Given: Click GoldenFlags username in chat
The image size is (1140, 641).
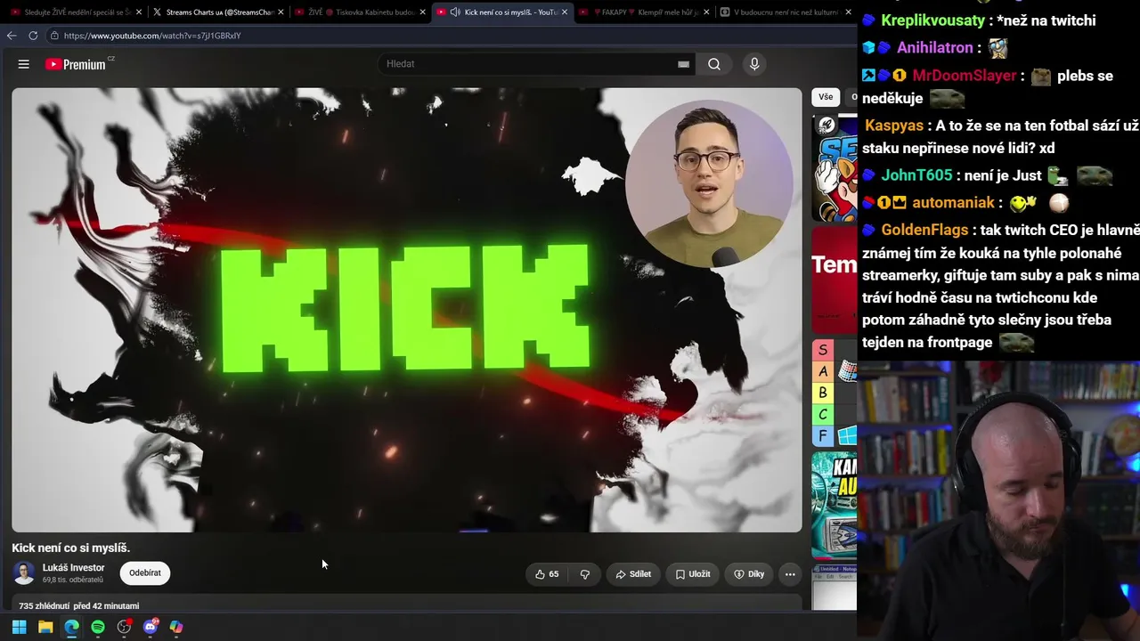Looking at the screenshot, I should 926,231.
